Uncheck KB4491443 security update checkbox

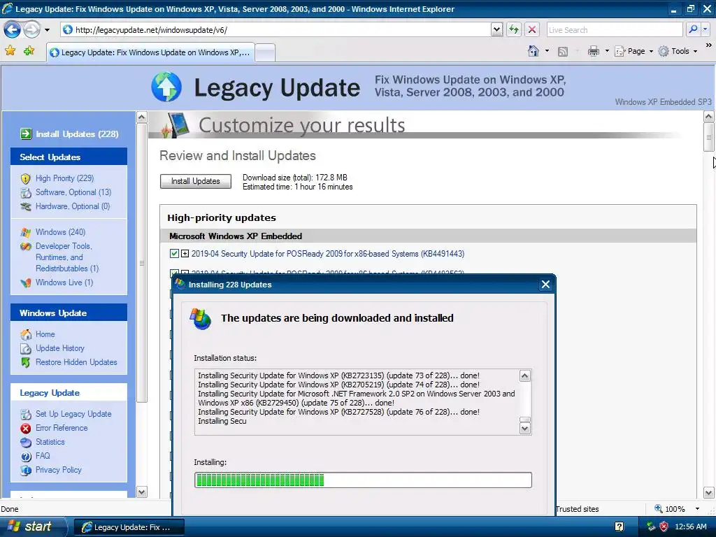tap(174, 253)
